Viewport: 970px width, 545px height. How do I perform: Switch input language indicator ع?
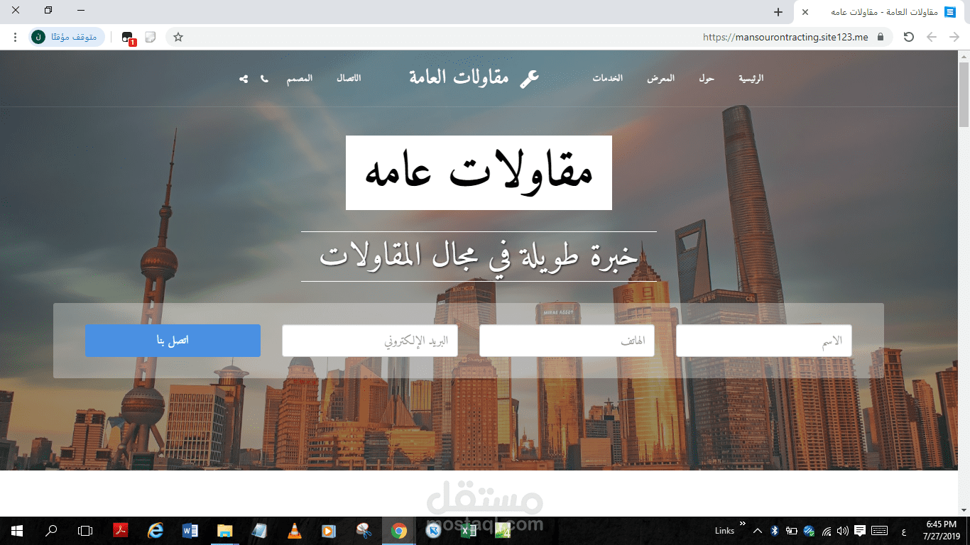[903, 532]
